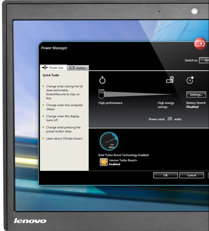Click the 'Power Manager' window title
This screenshot has height=231, width=209.
[x=54, y=48]
